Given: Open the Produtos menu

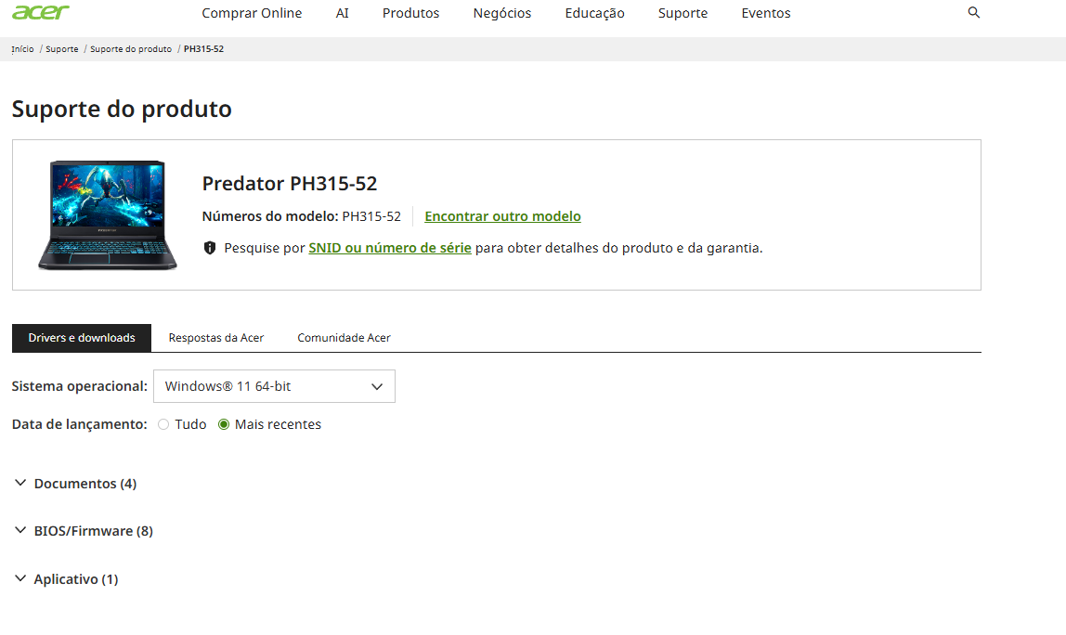Looking at the screenshot, I should 410,13.
